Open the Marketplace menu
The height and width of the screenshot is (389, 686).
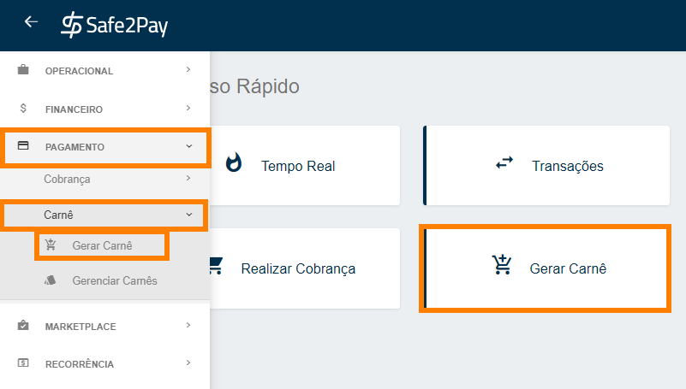tap(105, 326)
